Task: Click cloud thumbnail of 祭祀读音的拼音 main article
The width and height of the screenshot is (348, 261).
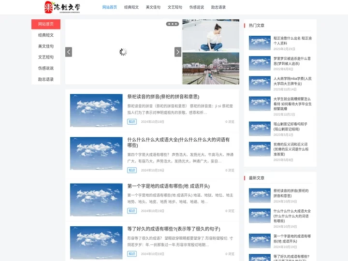Action: pyautogui.click(x=96, y=111)
